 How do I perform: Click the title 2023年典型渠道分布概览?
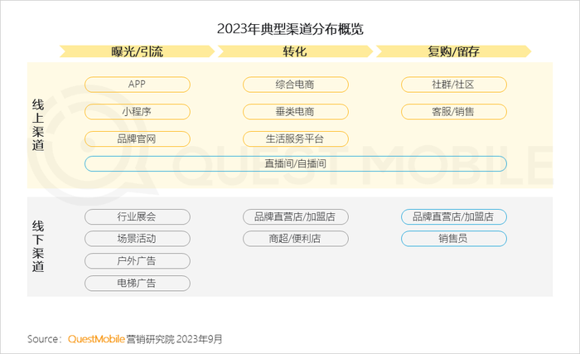[290, 29]
